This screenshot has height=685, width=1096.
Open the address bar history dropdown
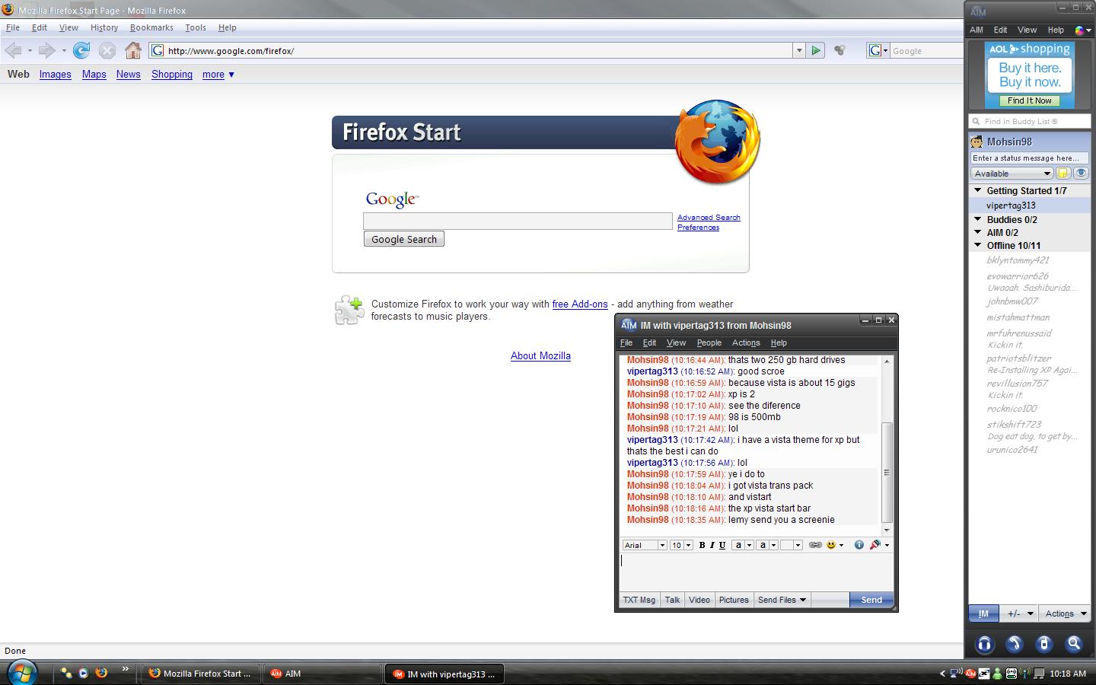pos(799,50)
